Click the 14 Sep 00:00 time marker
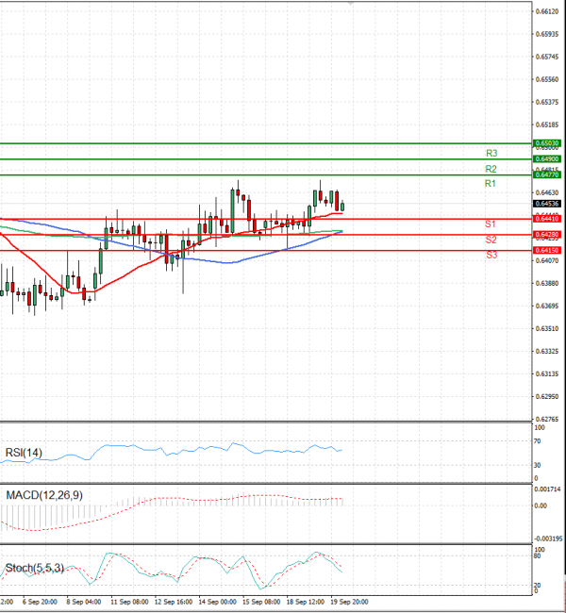 tap(216, 601)
